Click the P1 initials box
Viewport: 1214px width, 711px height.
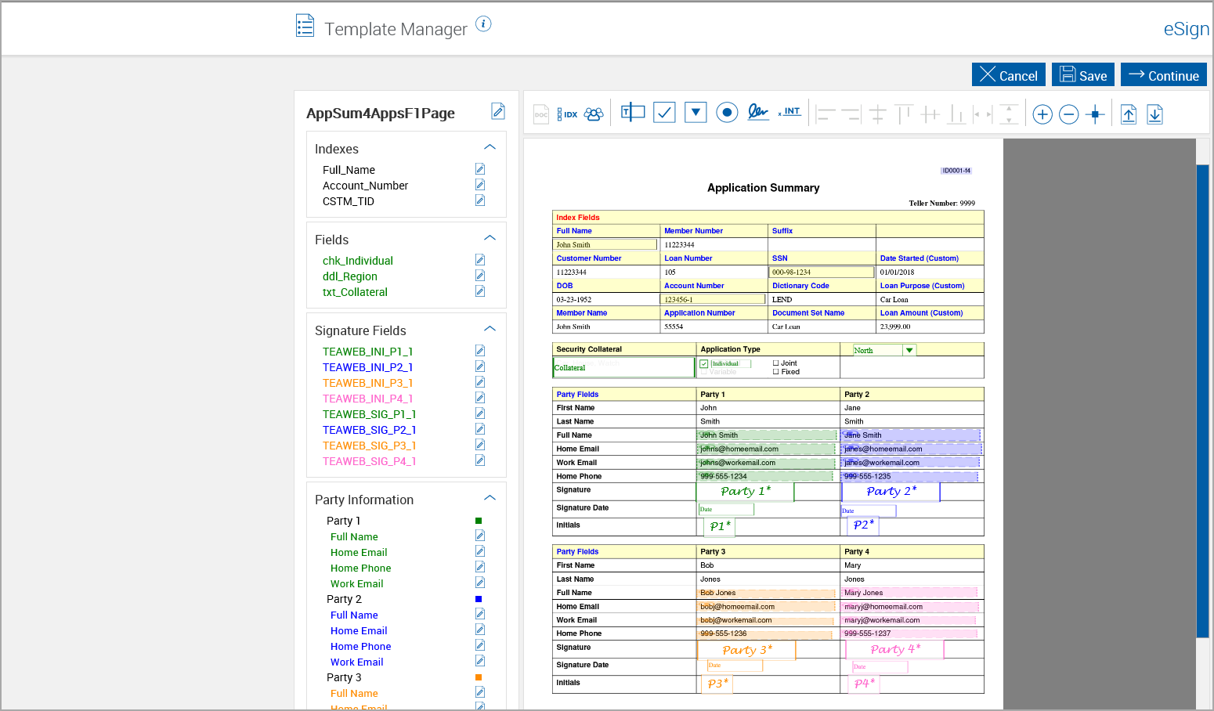point(719,526)
